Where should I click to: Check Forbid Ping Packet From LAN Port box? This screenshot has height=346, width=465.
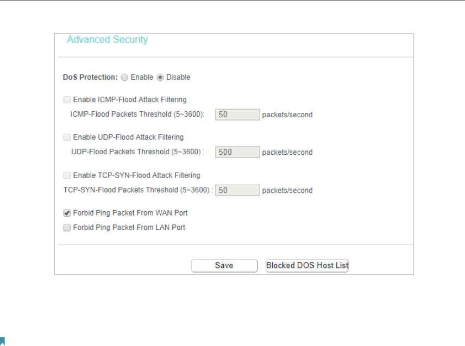click(x=67, y=228)
